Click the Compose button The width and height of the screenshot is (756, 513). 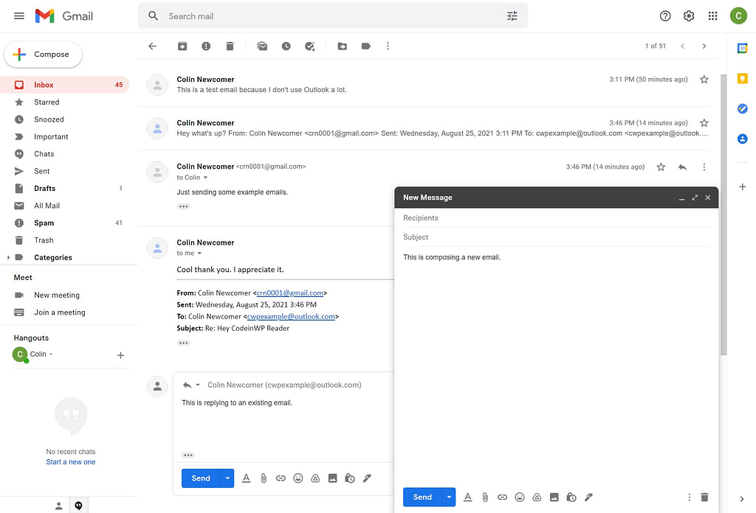43,54
